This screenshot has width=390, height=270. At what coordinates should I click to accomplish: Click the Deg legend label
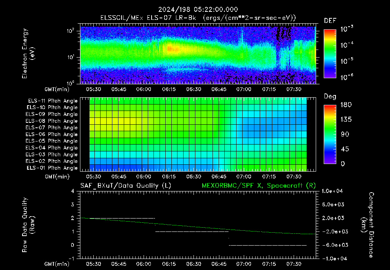coord(330,96)
